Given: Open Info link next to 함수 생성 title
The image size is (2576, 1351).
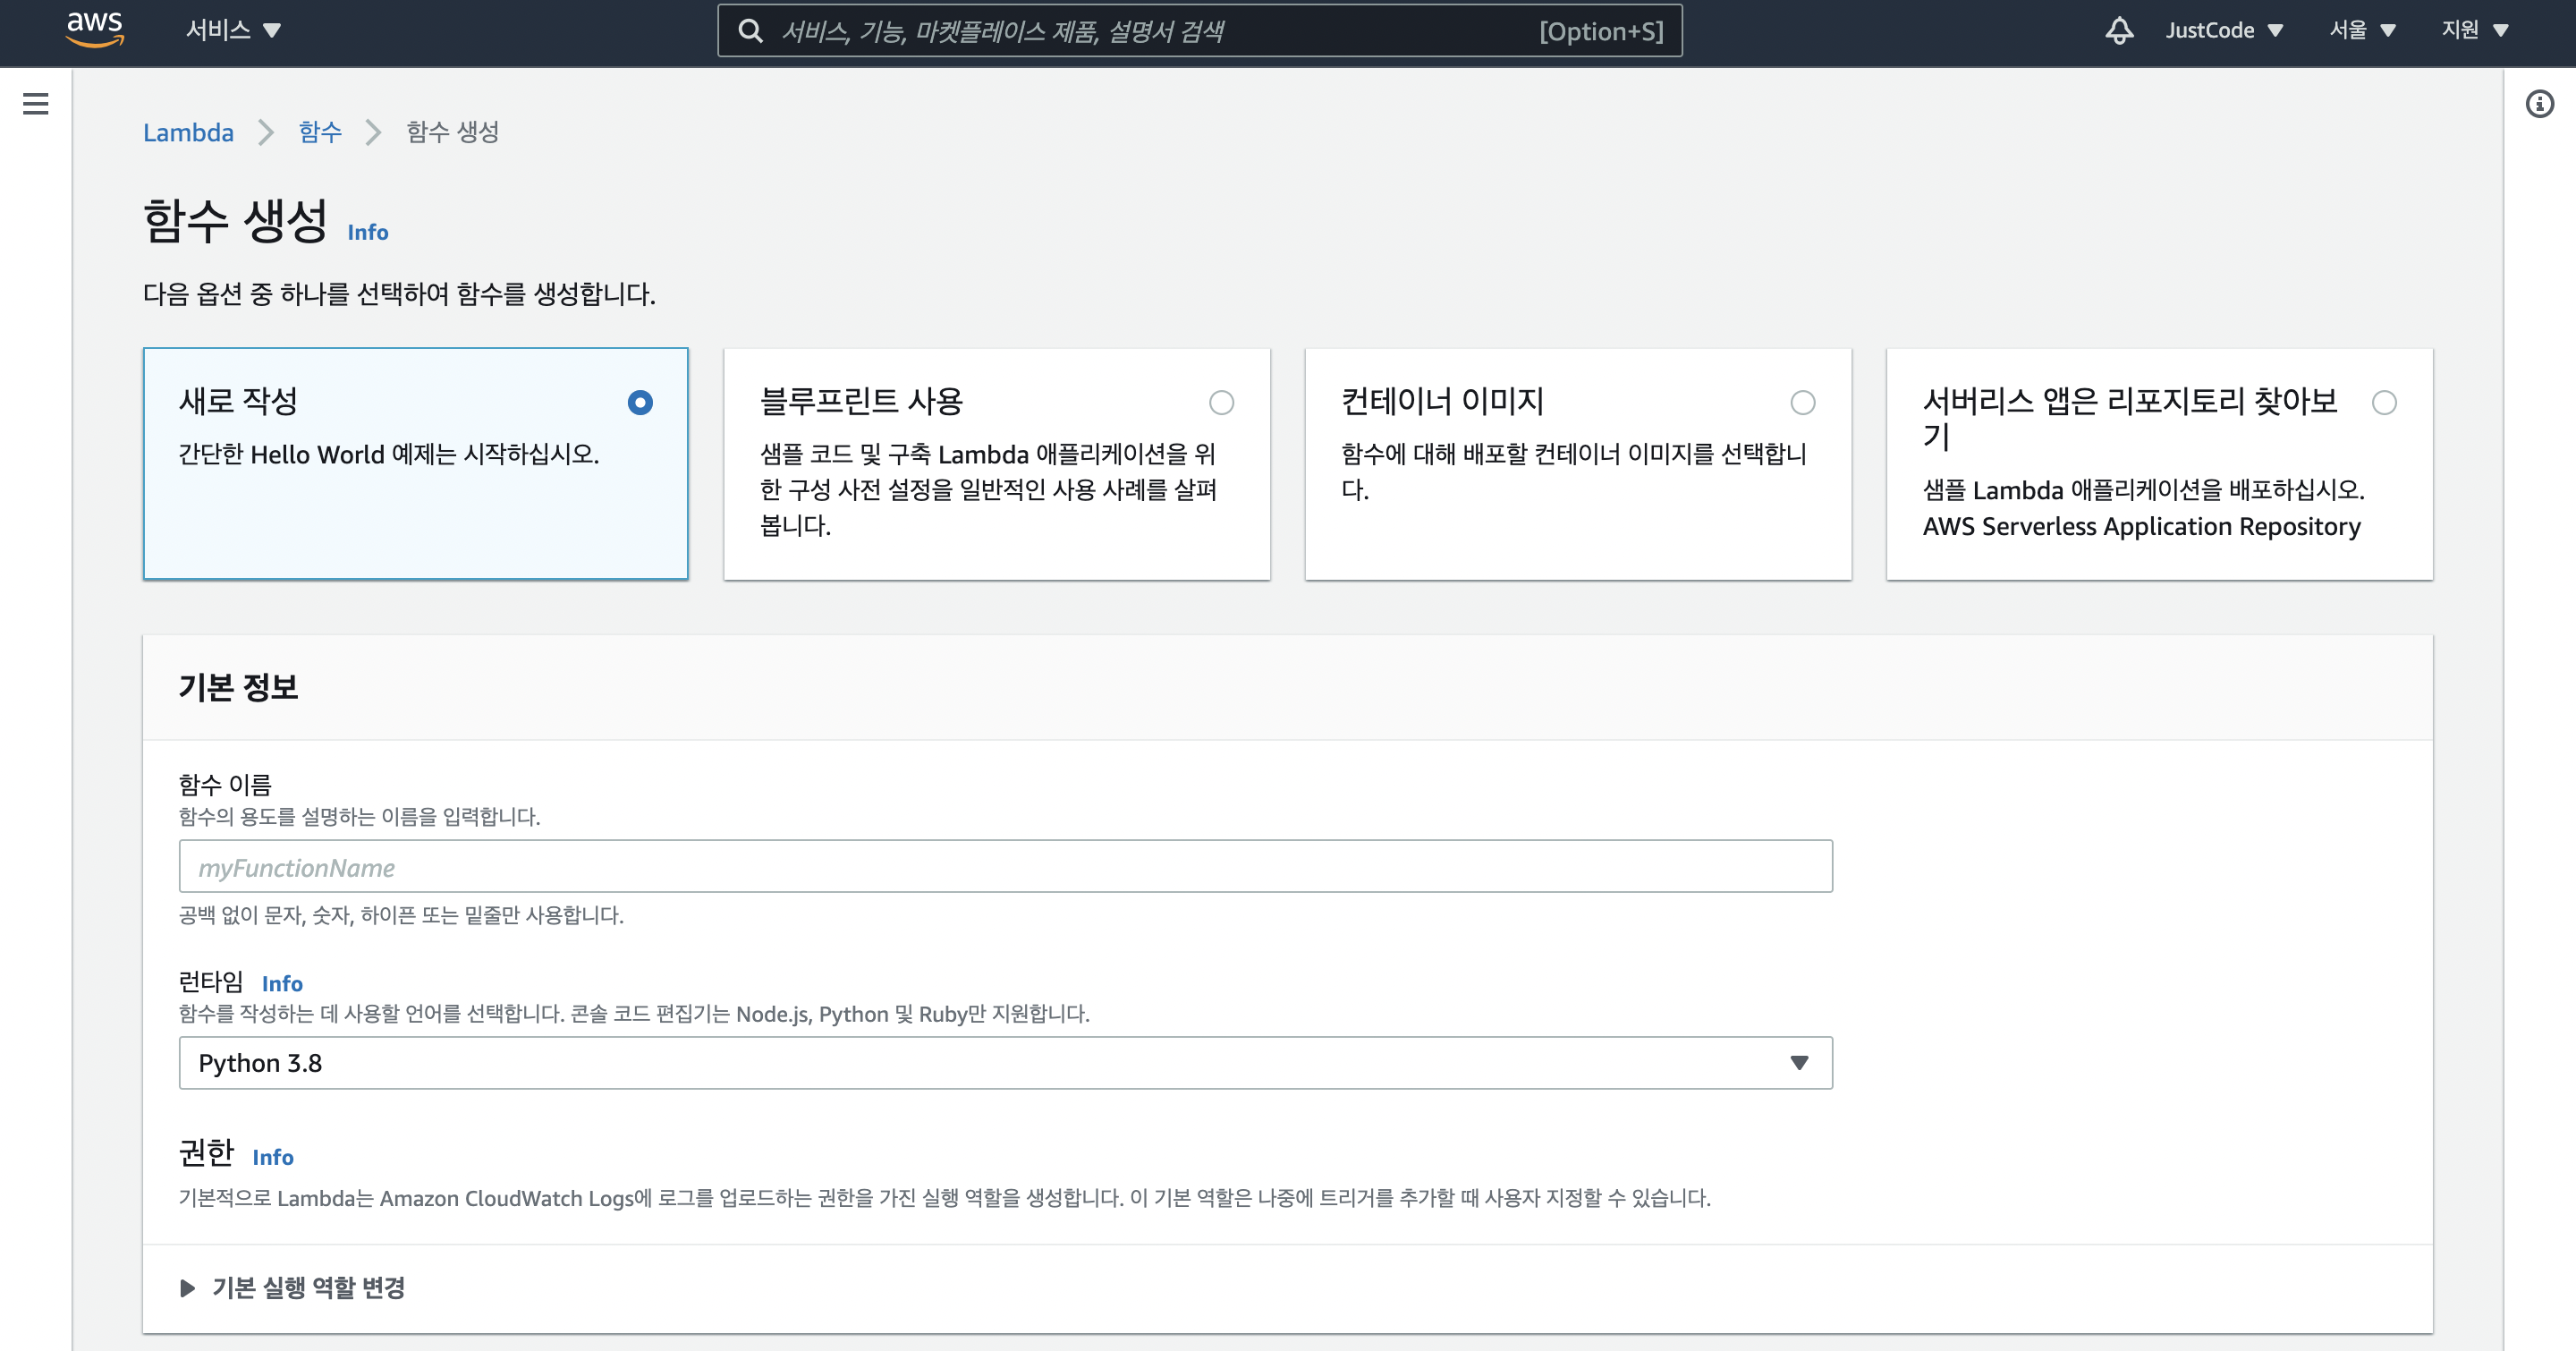Looking at the screenshot, I should [x=367, y=232].
